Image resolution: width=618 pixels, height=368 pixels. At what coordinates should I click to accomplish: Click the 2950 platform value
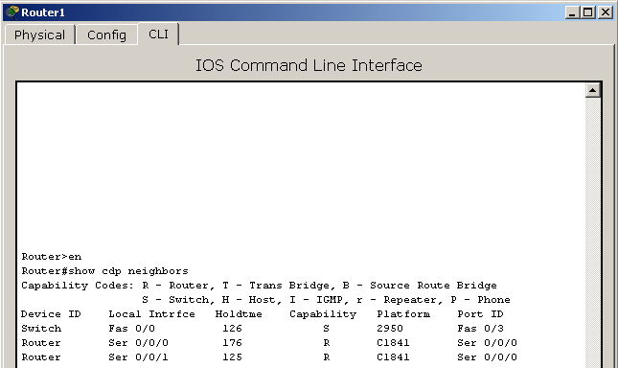pos(390,328)
